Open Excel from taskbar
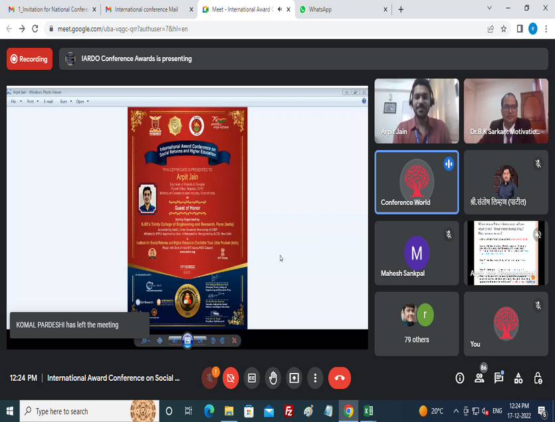This screenshot has width=555, height=422. point(368,411)
